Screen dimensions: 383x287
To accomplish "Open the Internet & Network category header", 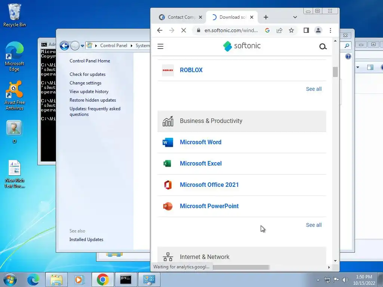I will (242, 256).
